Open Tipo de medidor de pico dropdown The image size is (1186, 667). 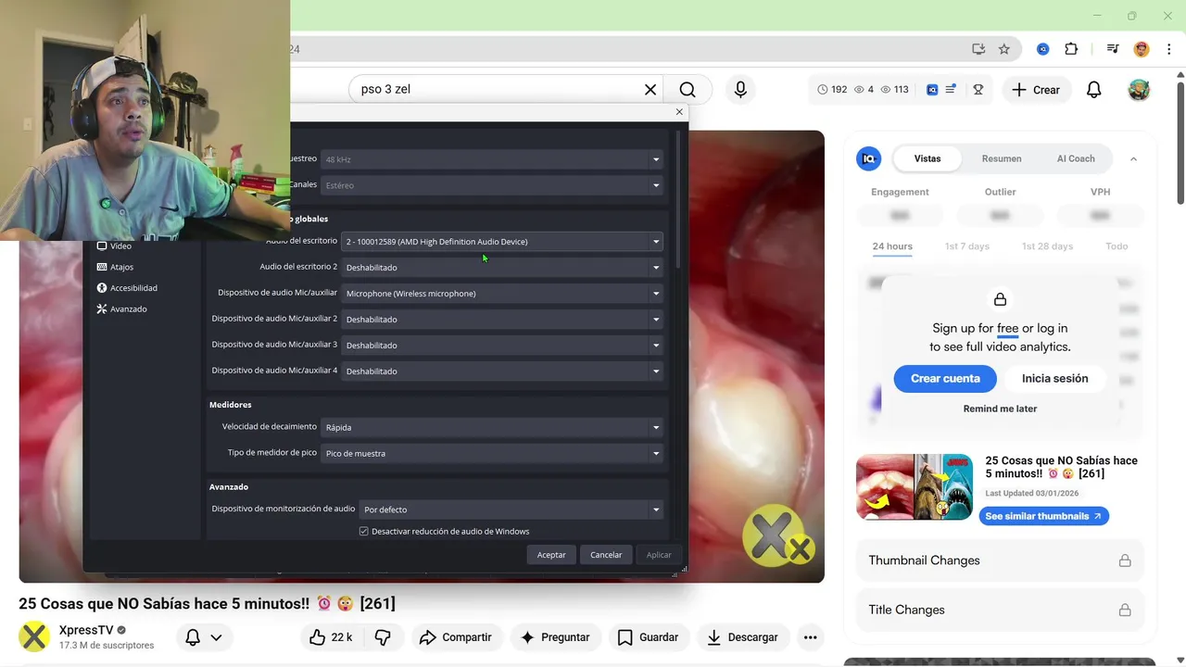click(x=492, y=454)
